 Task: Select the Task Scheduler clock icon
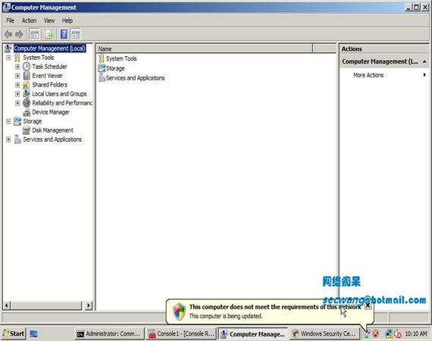[27, 67]
